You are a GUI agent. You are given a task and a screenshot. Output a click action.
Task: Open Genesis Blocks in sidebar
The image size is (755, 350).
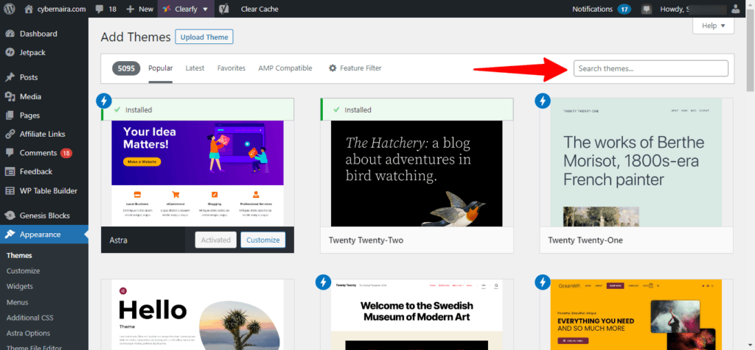pos(44,215)
